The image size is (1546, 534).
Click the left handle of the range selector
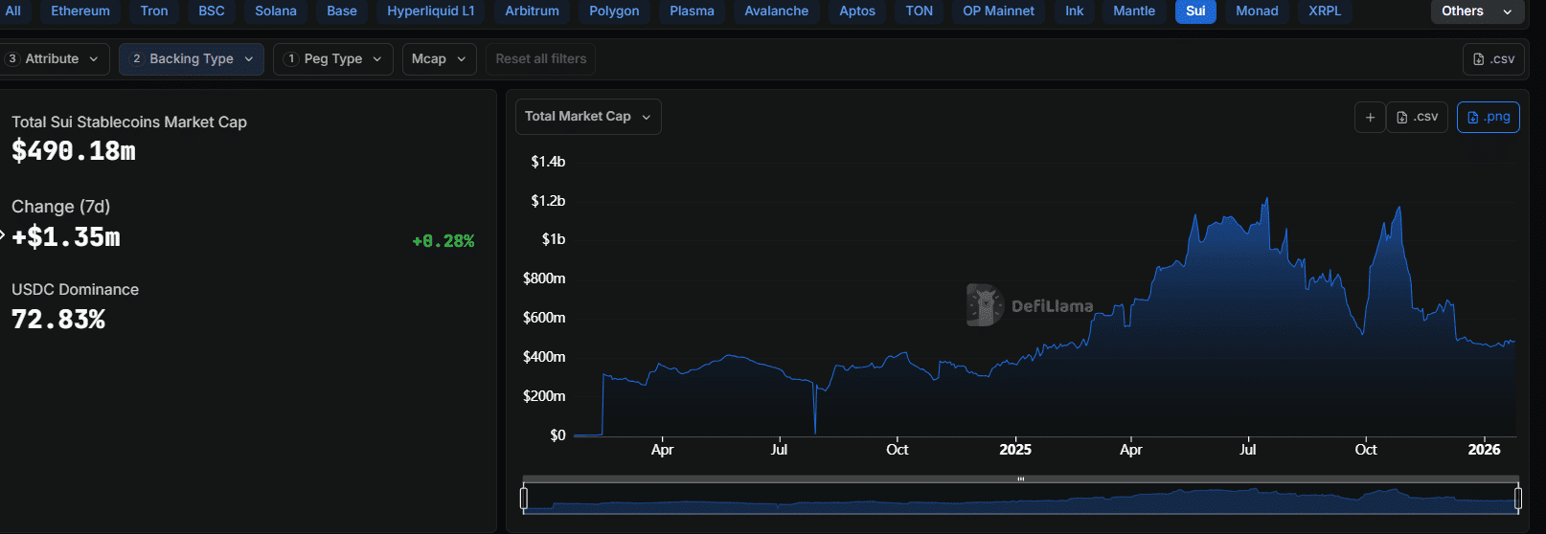click(x=524, y=498)
